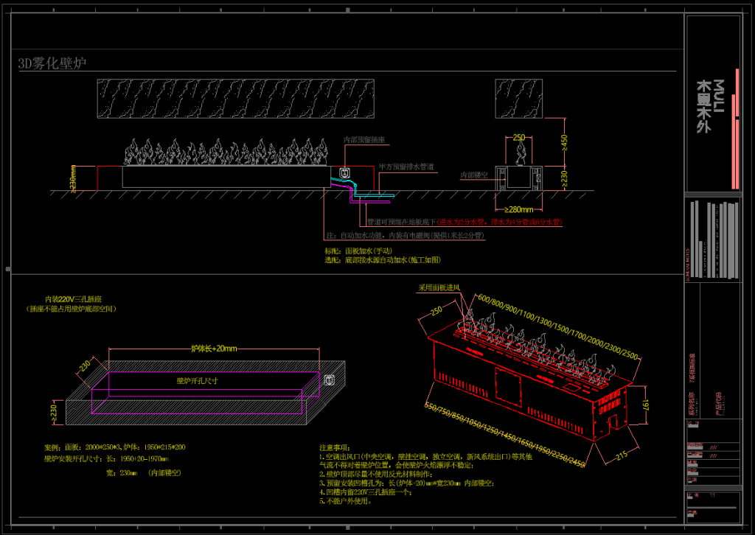Click the single flame in the side view
The width and height of the screenshot is (755, 535).
521,153
